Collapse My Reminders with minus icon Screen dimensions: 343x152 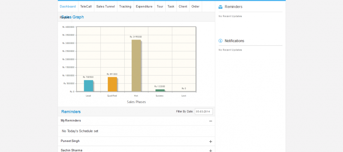pyautogui.click(x=211, y=121)
